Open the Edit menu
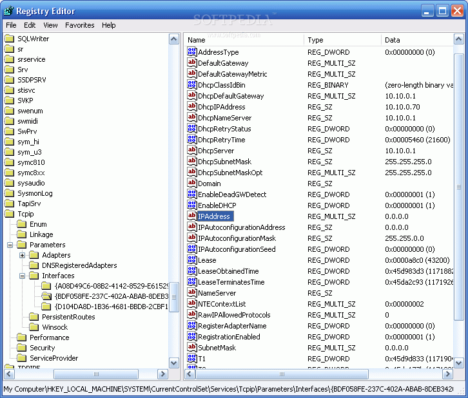 point(30,25)
